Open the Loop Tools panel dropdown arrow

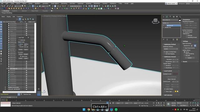pyautogui.click(x=28, y=38)
